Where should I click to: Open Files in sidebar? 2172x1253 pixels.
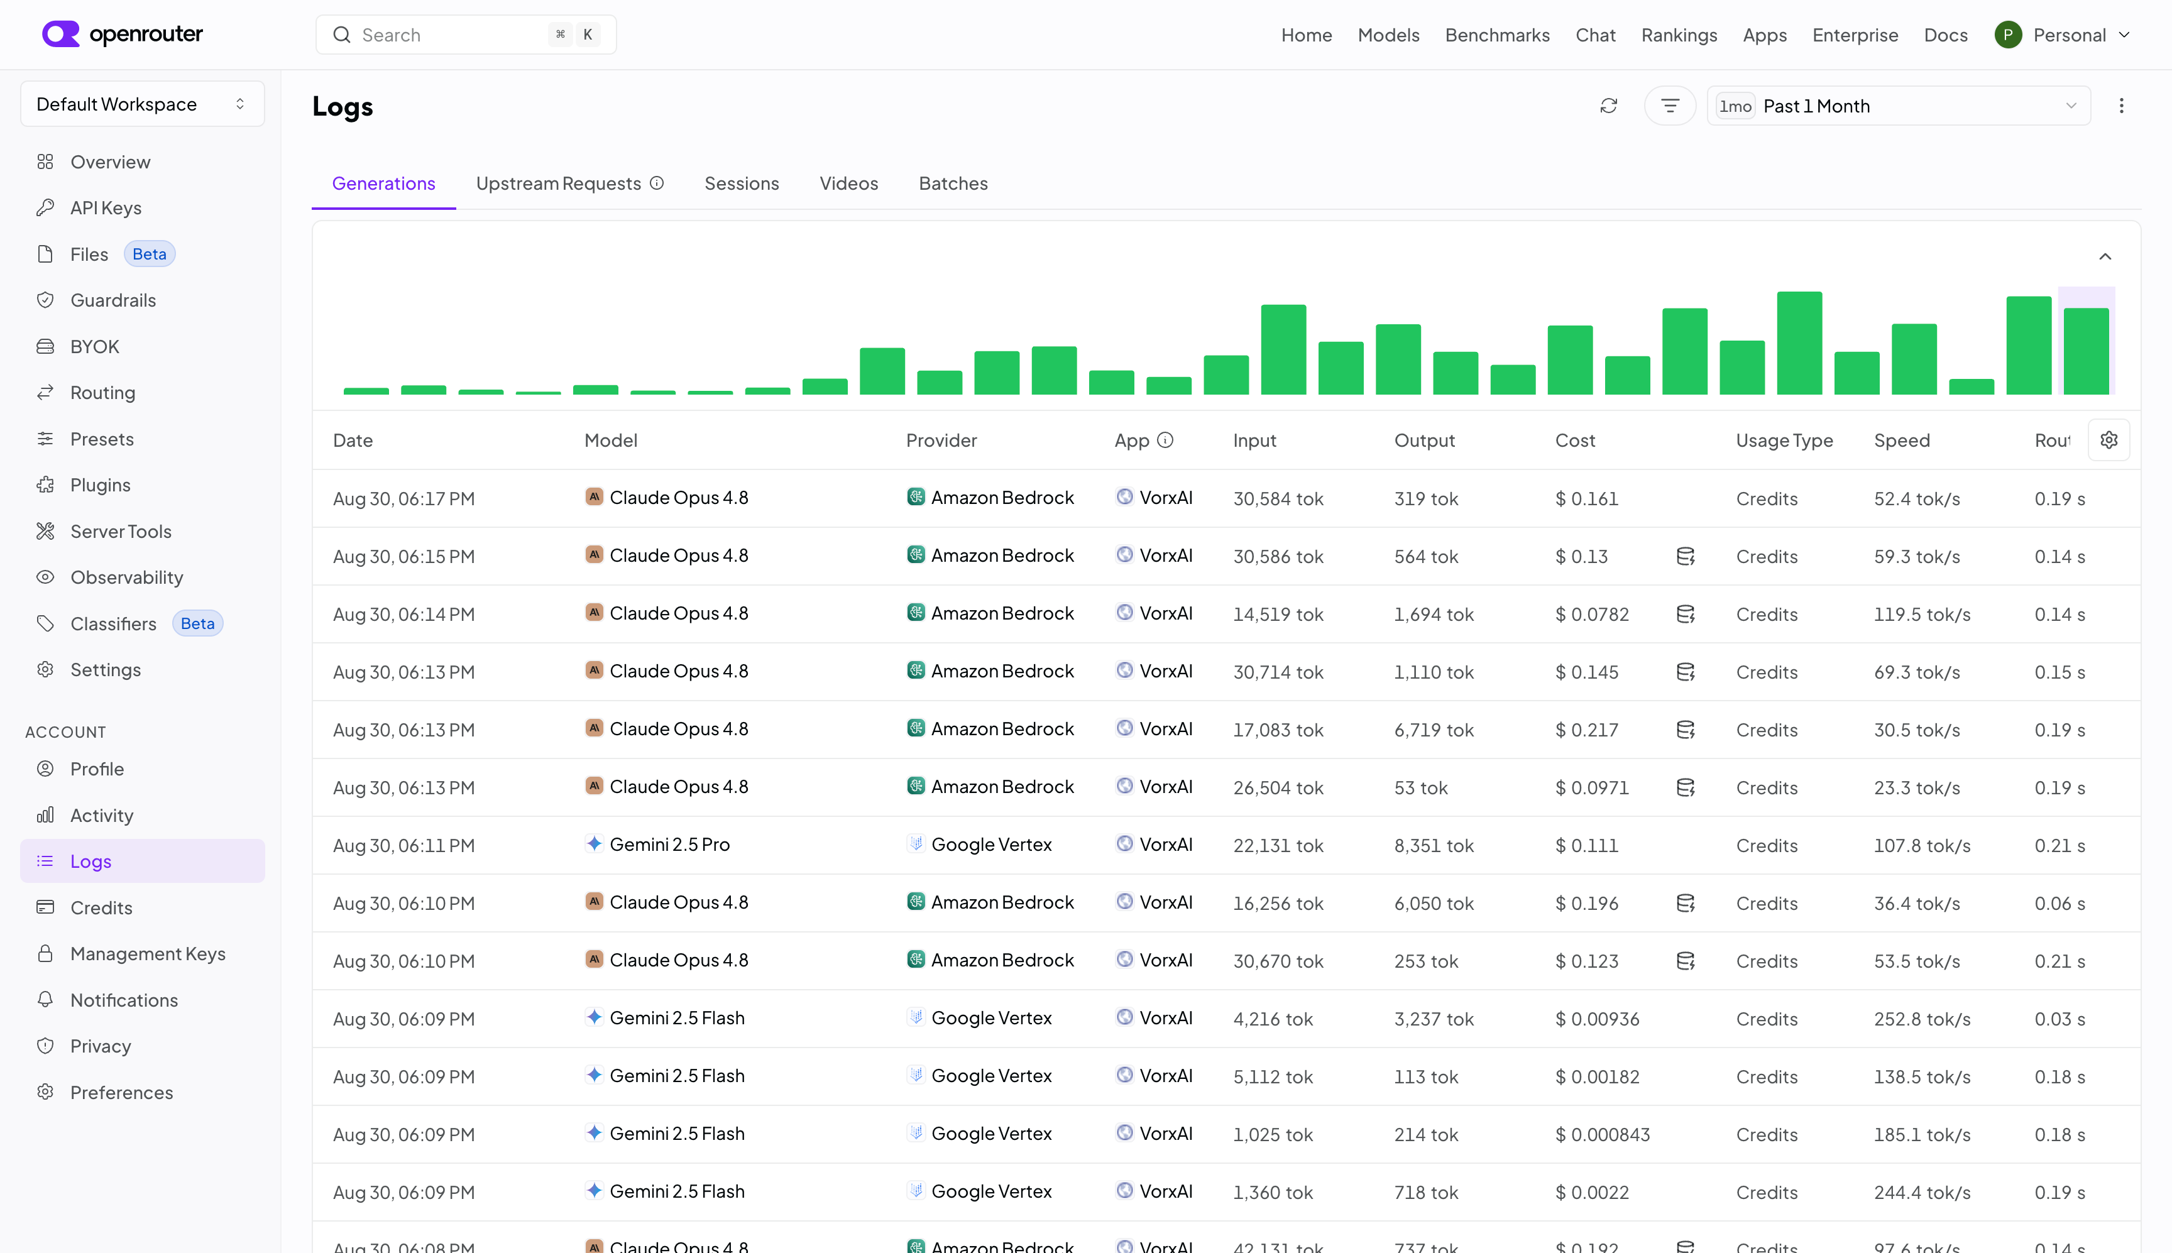pos(142,254)
